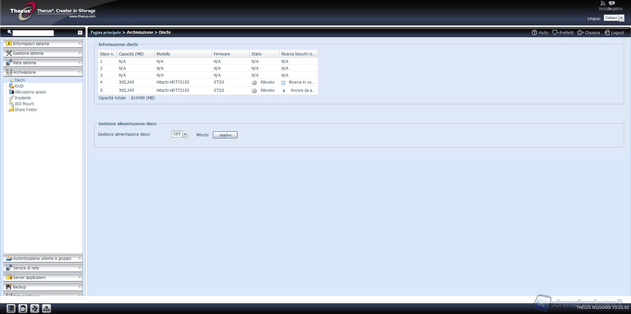Stop bad block scan on disk 4

point(283,83)
